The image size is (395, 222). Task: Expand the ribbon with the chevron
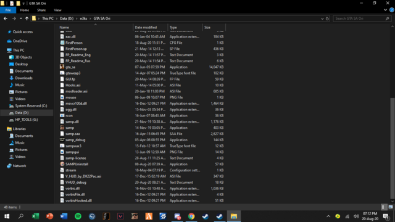click(385, 10)
